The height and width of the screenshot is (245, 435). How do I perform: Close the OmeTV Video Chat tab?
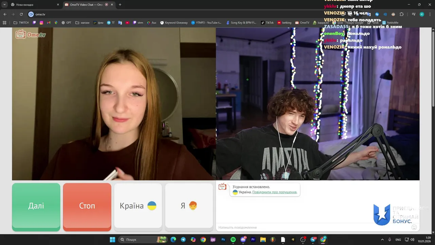coord(112,5)
